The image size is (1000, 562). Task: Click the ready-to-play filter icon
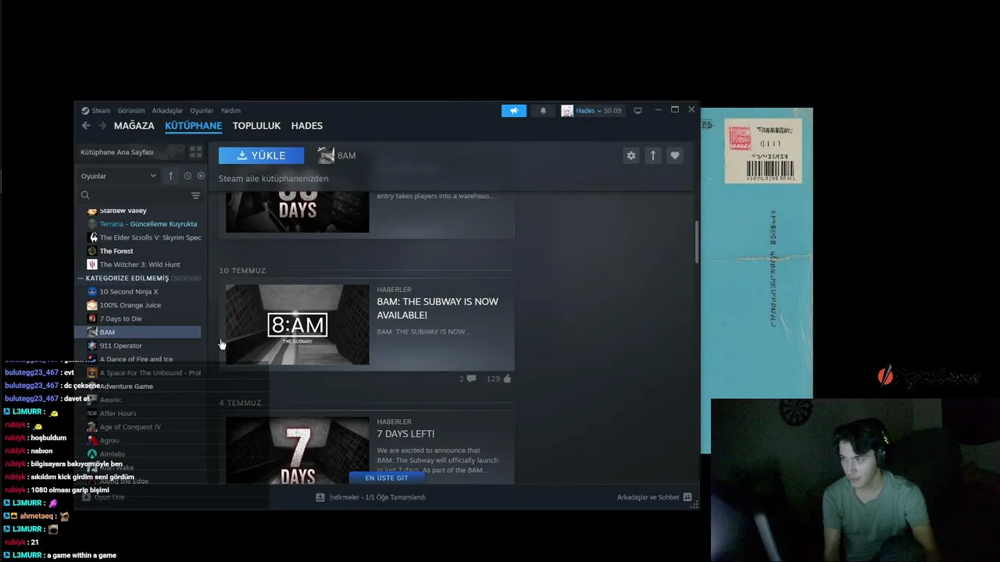click(x=201, y=176)
